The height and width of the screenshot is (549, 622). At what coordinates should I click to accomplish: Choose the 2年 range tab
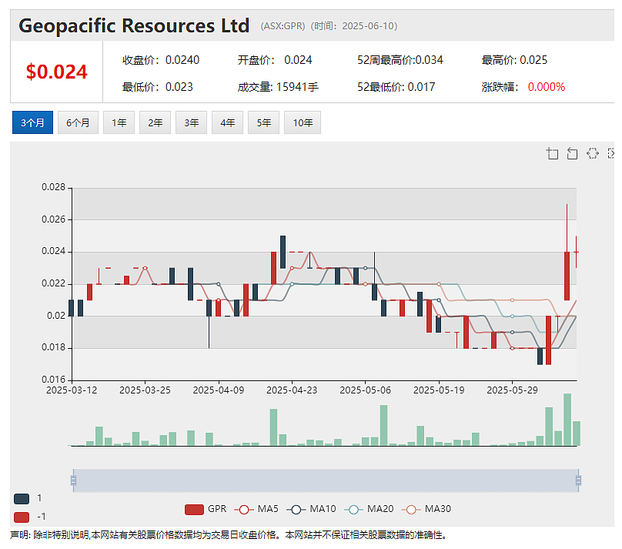(x=155, y=122)
